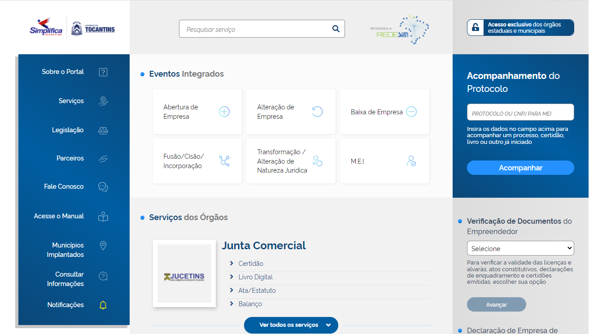589x334 pixels.
Task: Open the Legislação sidebar menu item
Action: [x=68, y=130]
